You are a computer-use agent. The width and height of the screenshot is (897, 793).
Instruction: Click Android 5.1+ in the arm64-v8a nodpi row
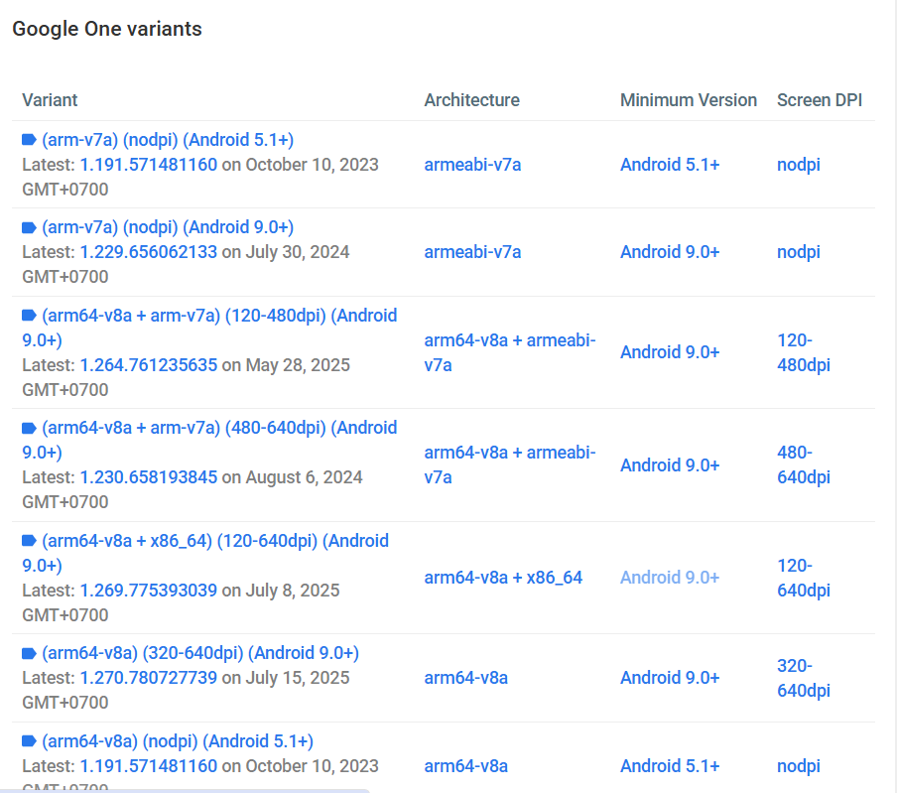[x=670, y=766]
